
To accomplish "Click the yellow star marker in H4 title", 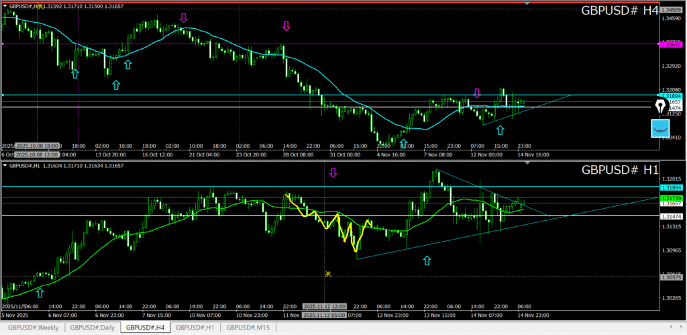I will [40, 6].
